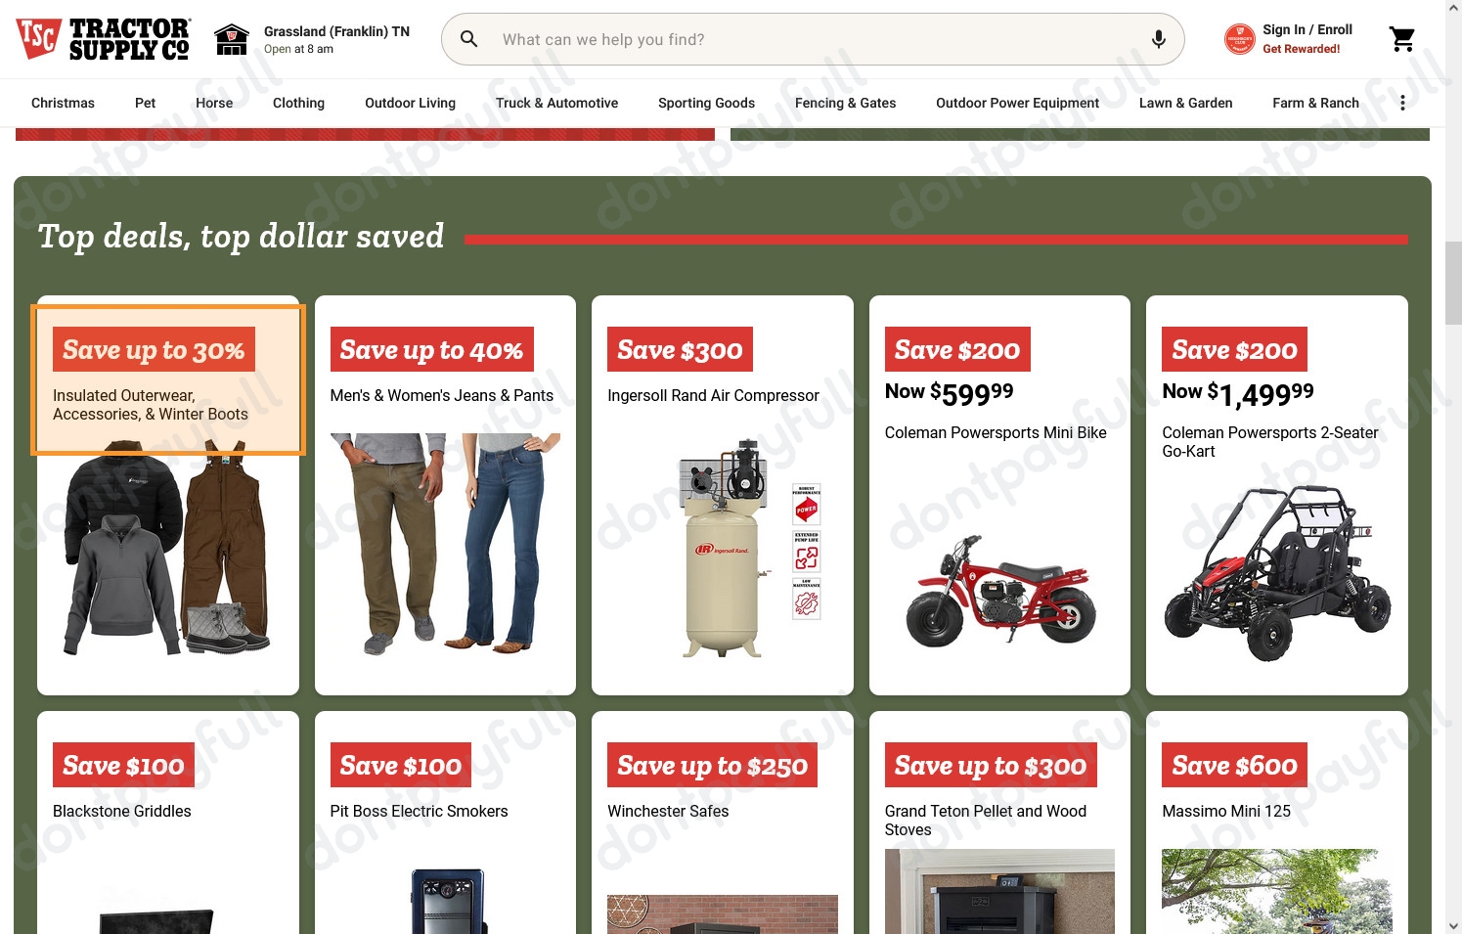The height and width of the screenshot is (934, 1462).
Task: Click the jacket and bibs outerwear image
Action: pyautogui.click(x=166, y=546)
